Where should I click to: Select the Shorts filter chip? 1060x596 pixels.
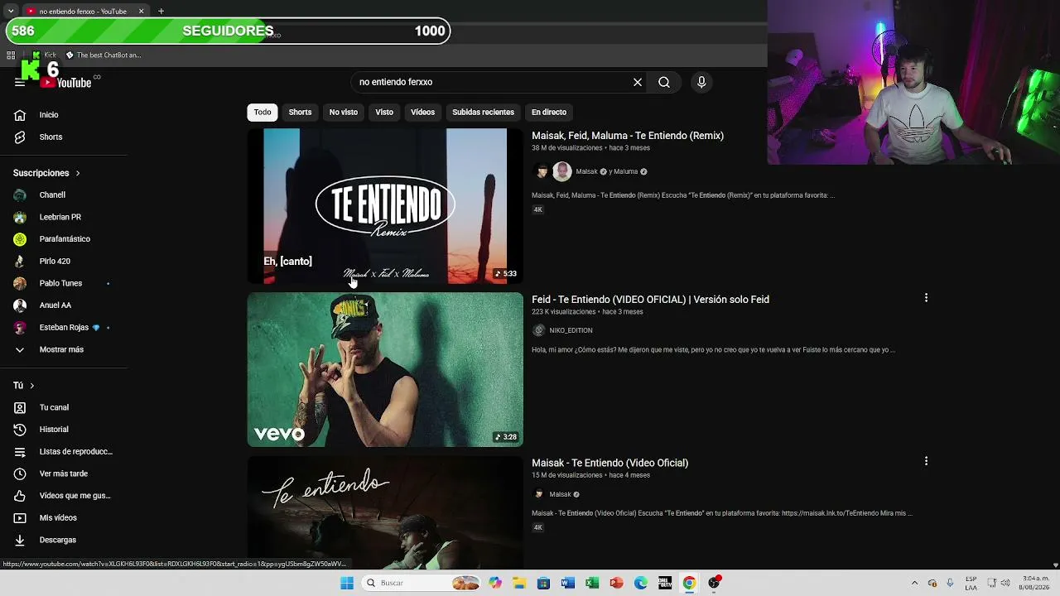(300, 112)
